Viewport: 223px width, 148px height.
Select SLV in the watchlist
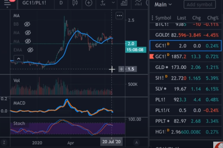click(x=186, y=89)
